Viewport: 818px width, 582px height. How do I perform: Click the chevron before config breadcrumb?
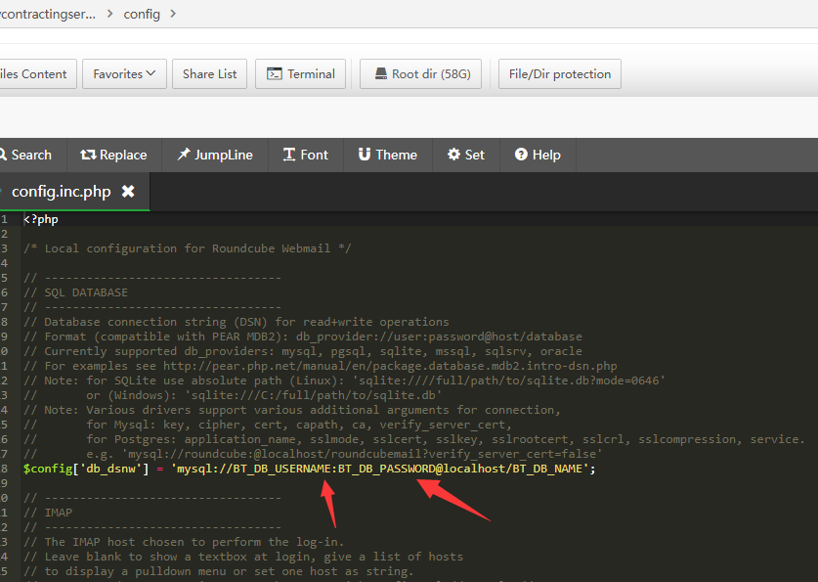click(109, 14)
